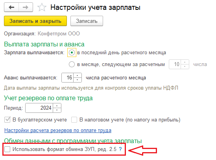Click the back navigation arrow
Image resolution: width=216 pixels, height=160 pixels.
[11, 7]
